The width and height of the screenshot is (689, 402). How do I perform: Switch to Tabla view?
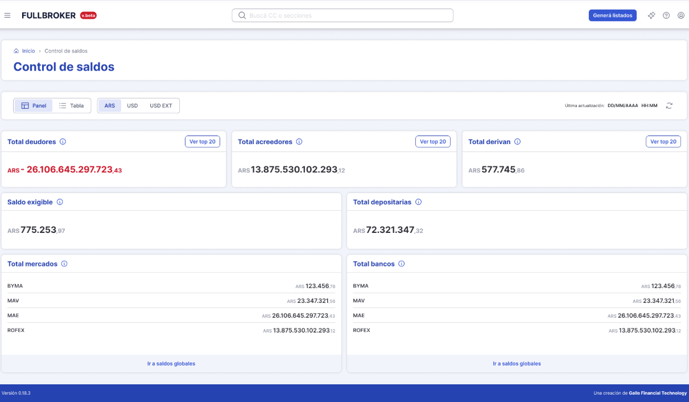pos(71,106)
